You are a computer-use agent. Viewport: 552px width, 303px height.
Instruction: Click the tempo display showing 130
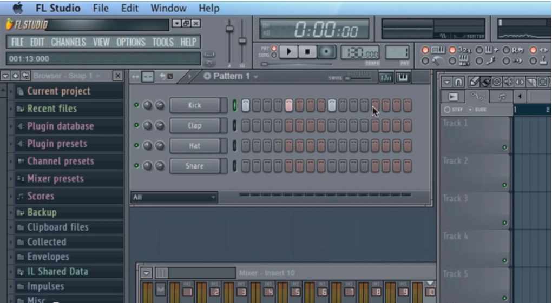[x=360, y=52]
